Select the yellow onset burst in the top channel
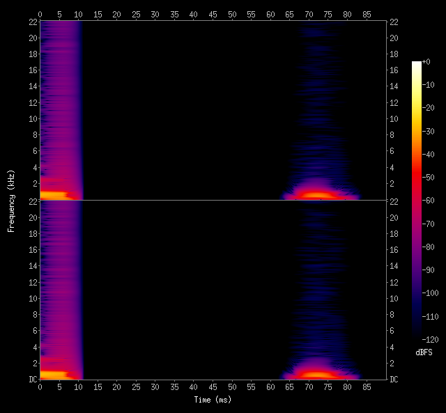Viewport: 446px width, 413px height. (x=52, y=196)
